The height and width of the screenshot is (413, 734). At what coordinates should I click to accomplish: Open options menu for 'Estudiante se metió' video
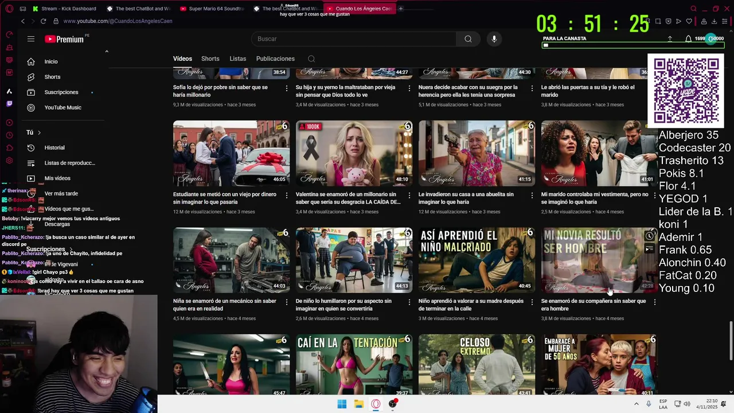click(287, 195)
